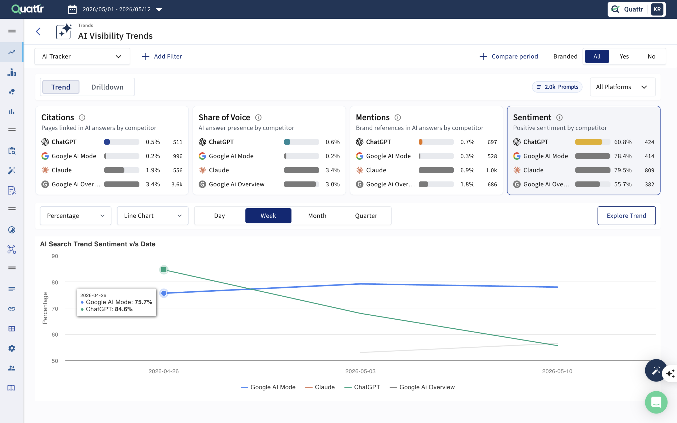Toggle Google AI Mode legend series

[268, 387]
